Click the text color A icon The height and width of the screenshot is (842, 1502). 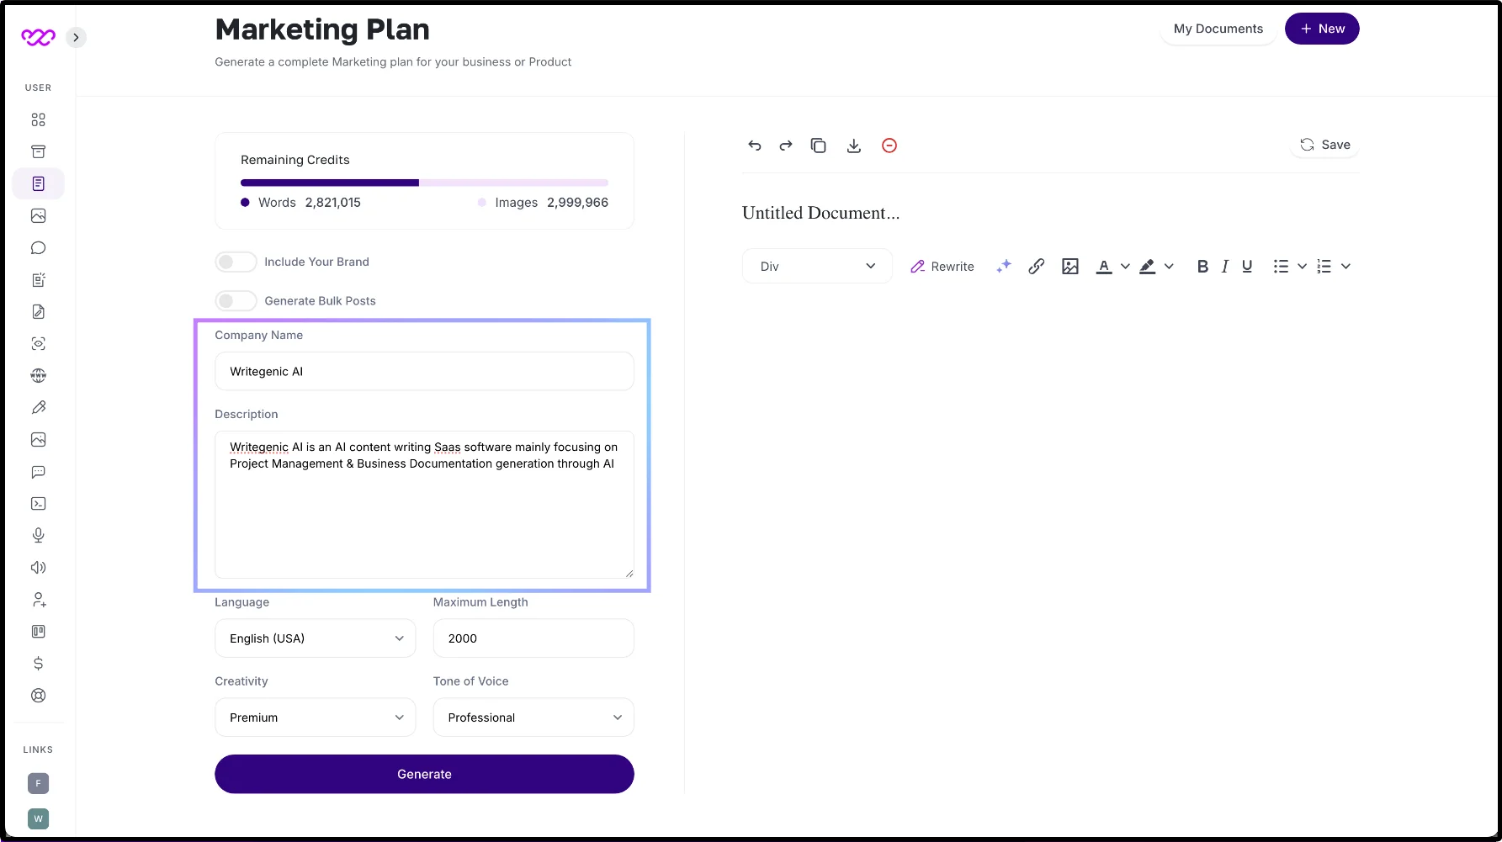pyautogui.click(x=1104, y=266)
